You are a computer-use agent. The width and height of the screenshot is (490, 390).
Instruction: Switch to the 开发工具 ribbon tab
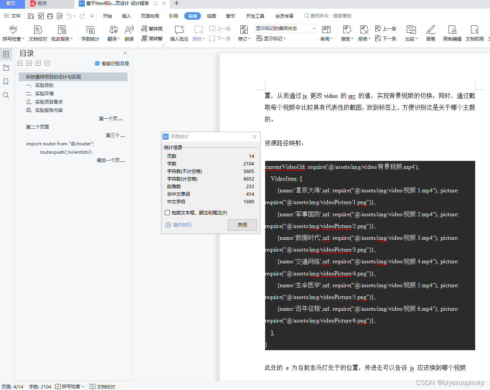(x=255, y=16)
